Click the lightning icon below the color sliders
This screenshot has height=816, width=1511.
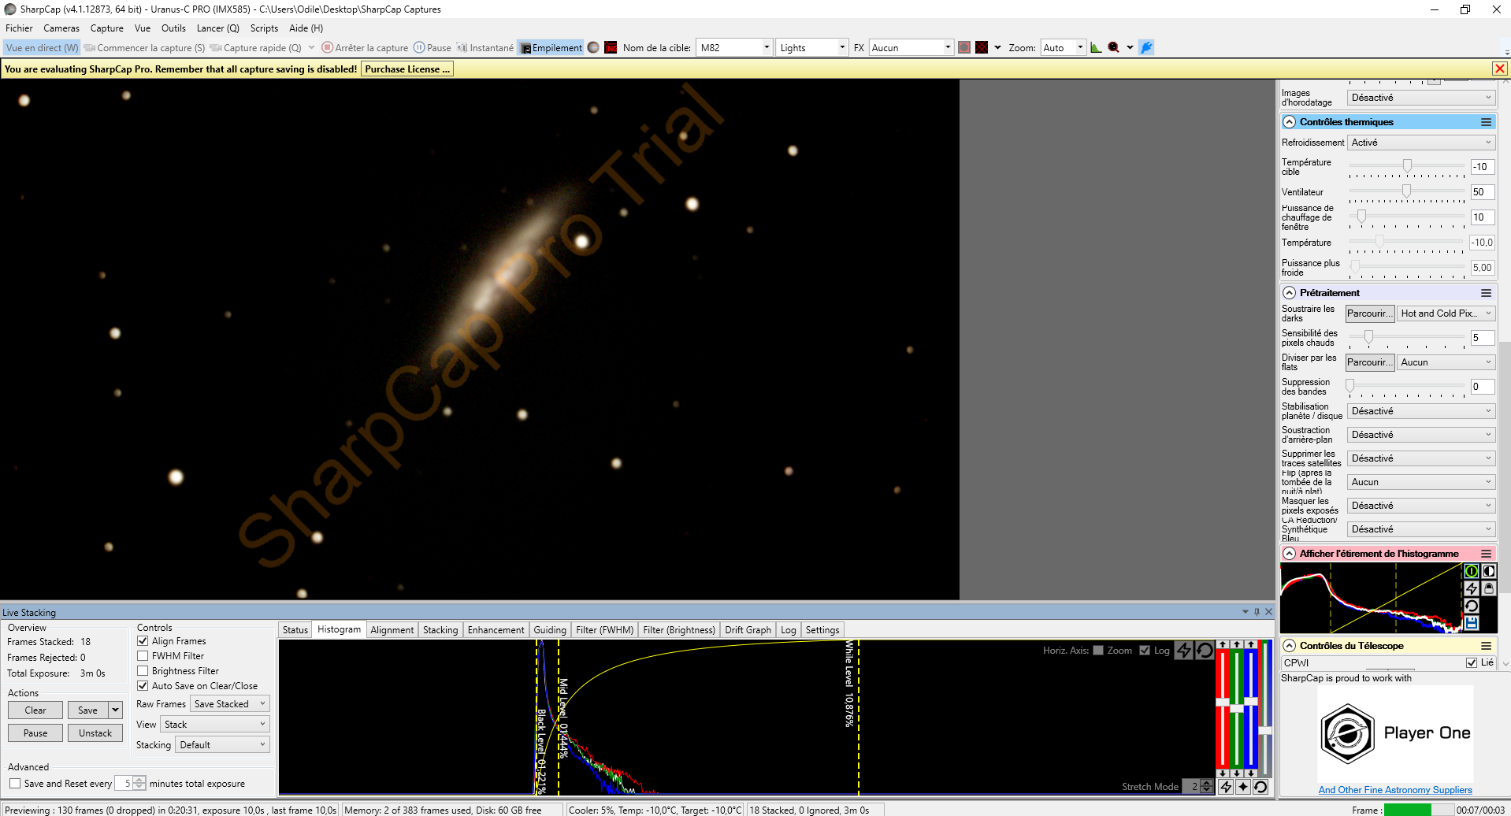pyautogui.click(x=1226, y=787)
